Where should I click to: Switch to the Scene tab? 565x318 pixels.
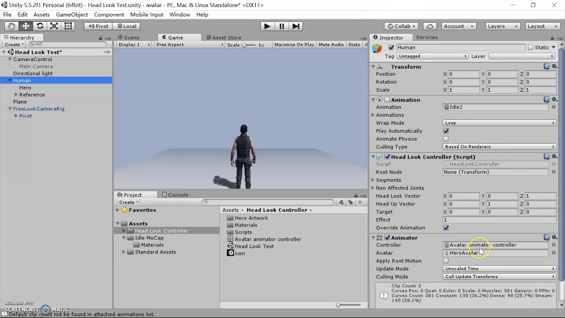pyautogui.click(x=128, y=38)
